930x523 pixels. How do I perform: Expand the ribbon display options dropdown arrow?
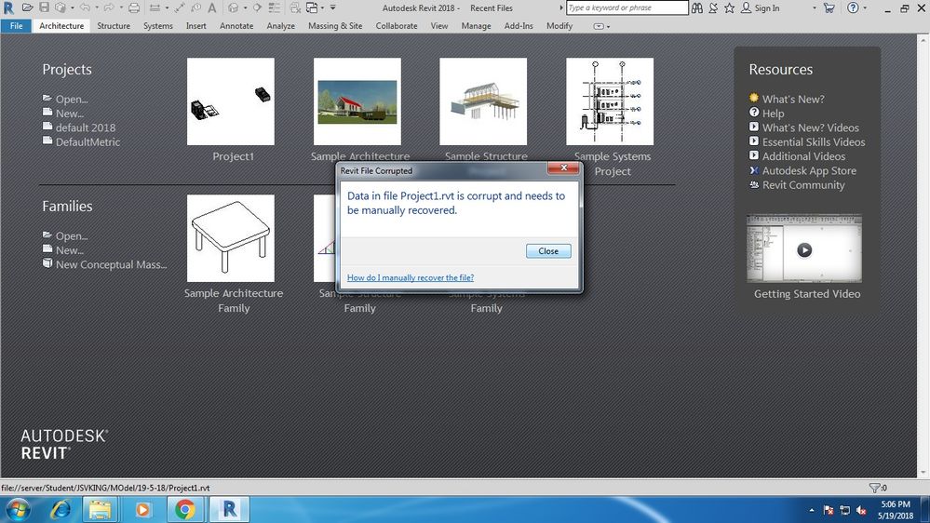pyautogui.click(x=609, y=27)
